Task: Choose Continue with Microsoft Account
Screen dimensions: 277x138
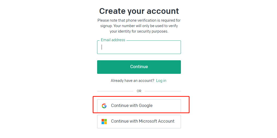Action: [139, 121]
